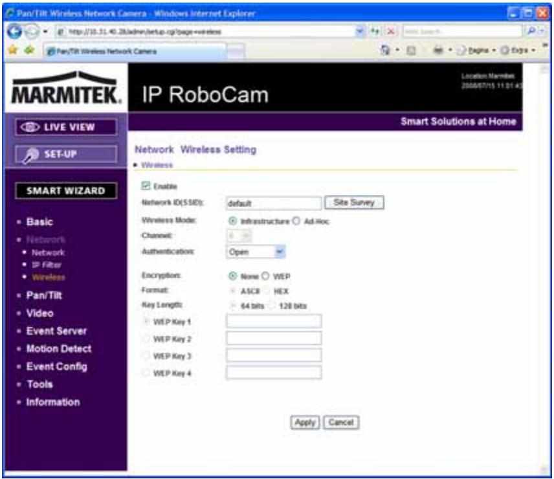
Task: Click the Network ID (SSID) text field
Action: (x=274, y=203)
